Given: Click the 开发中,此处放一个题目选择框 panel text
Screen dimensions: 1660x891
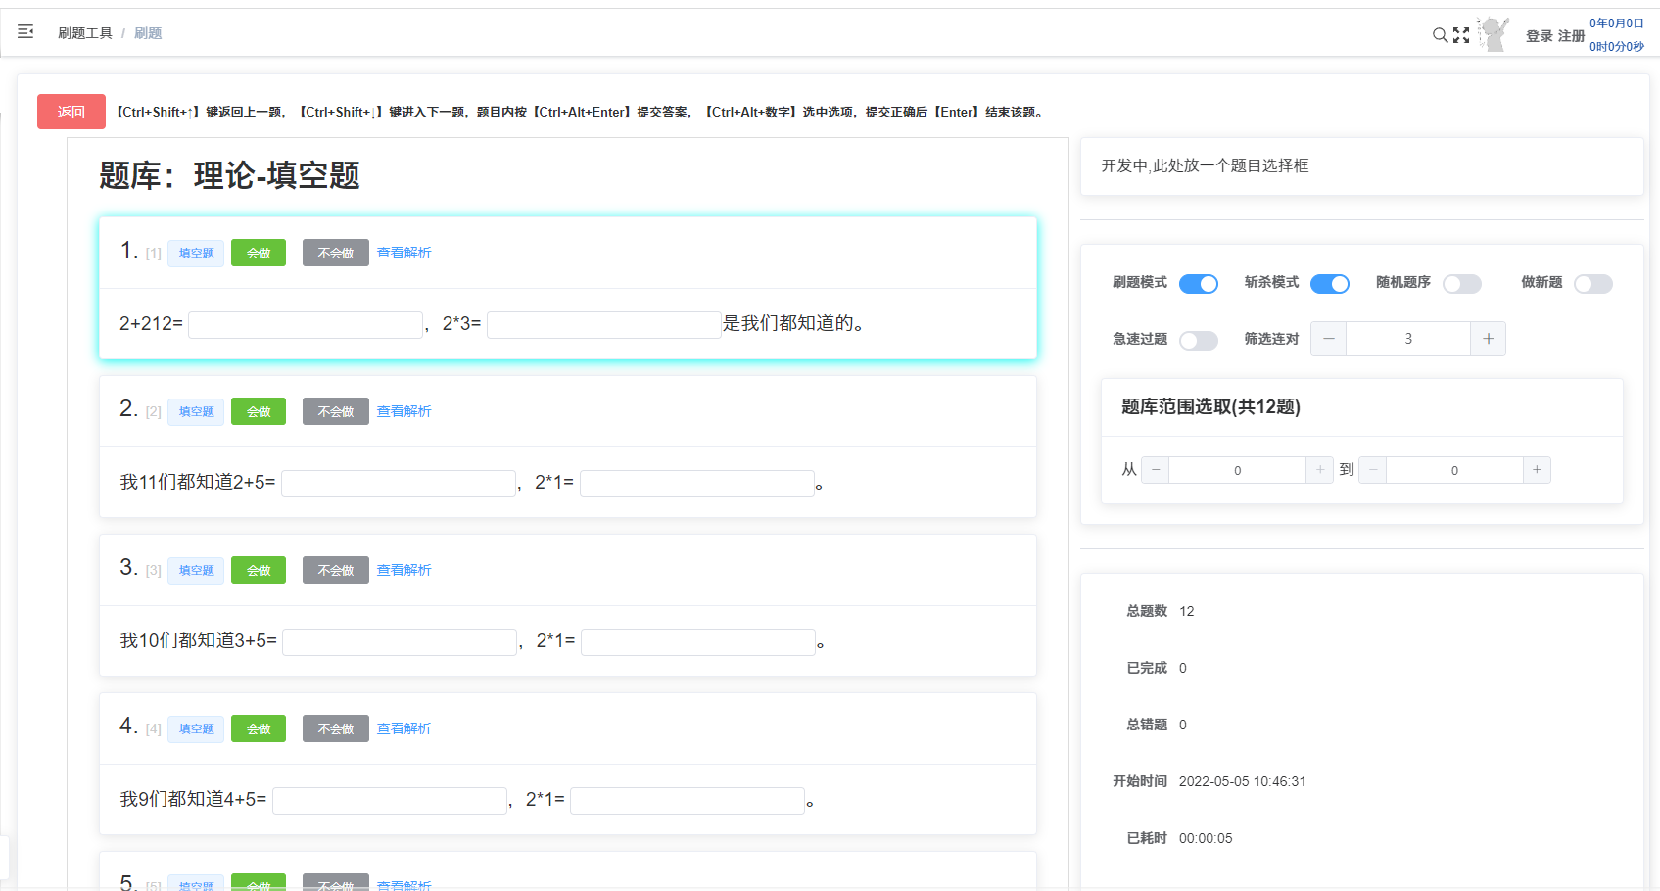Looking at the screenshot, I should point(1205,165).
